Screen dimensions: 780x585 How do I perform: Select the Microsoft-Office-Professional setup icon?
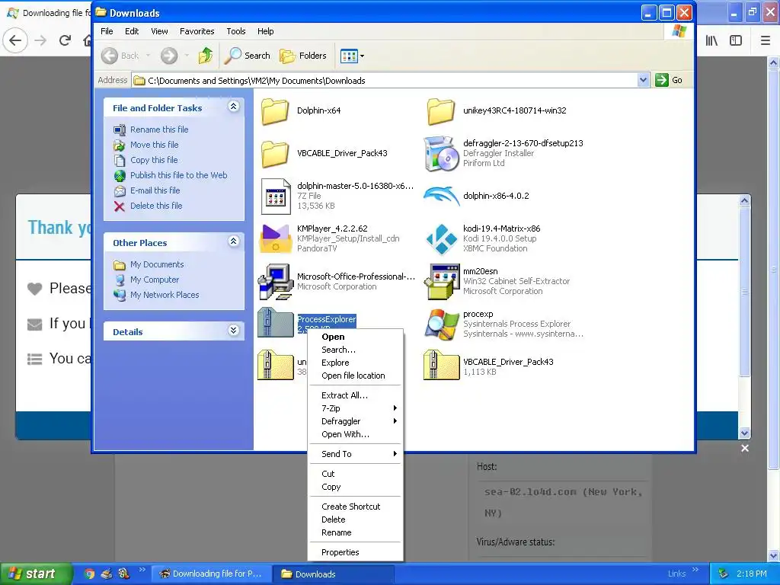(x=275, y=282)
